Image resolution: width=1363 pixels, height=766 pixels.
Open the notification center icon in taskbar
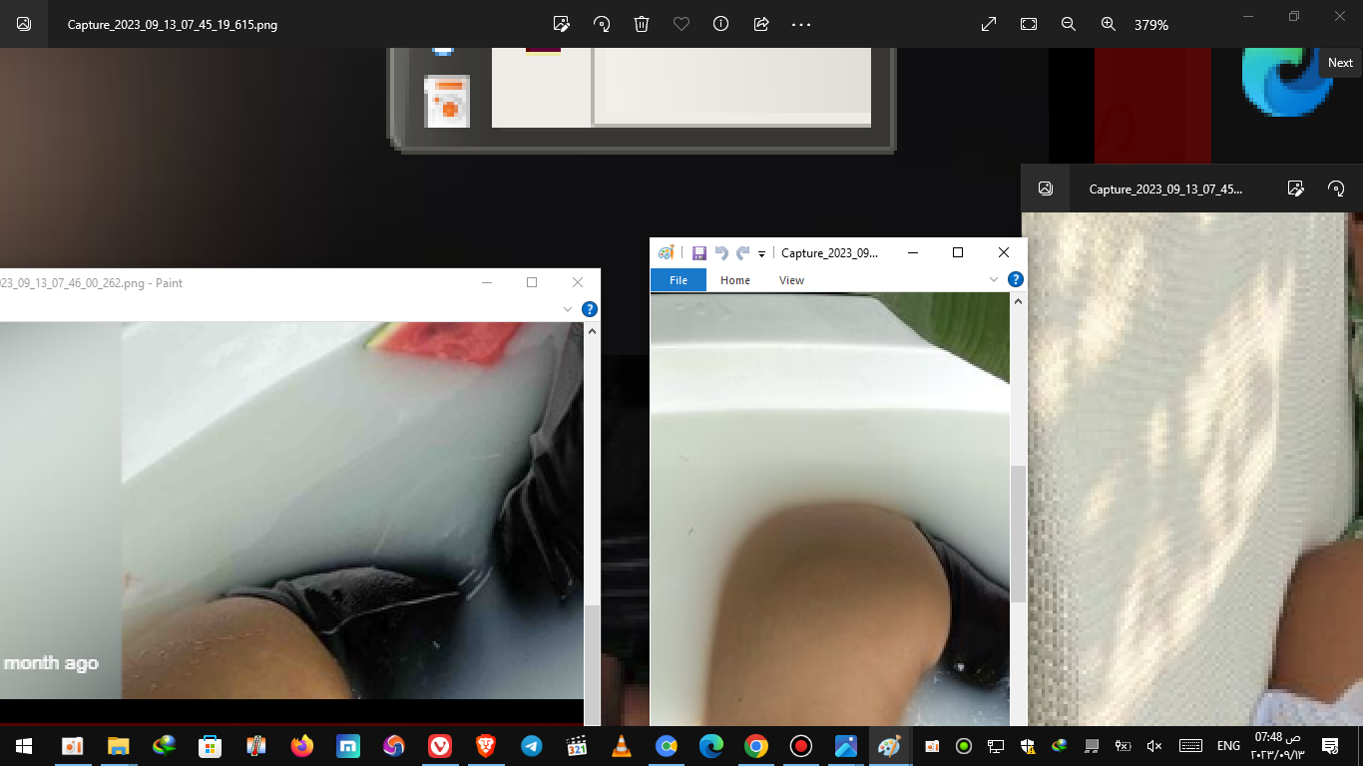coord(1330,746)
